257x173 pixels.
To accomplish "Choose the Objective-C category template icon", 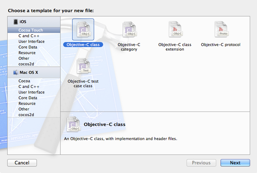I will point(129,29).
